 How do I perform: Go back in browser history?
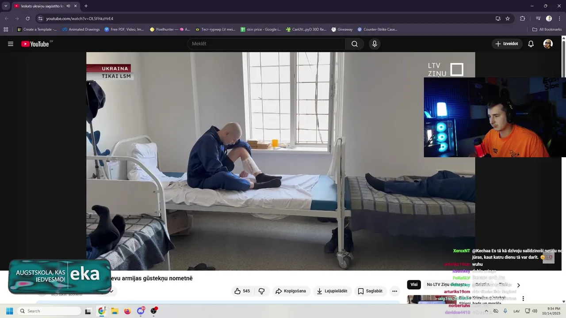6,19
